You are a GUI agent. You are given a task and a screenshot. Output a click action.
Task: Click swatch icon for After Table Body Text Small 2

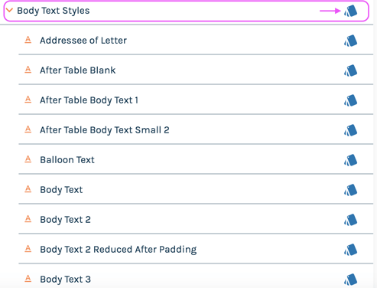point(351,130)
